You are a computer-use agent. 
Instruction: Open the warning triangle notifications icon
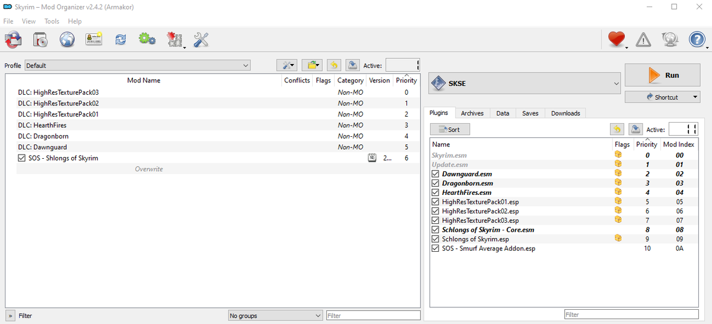coord(643,40)
